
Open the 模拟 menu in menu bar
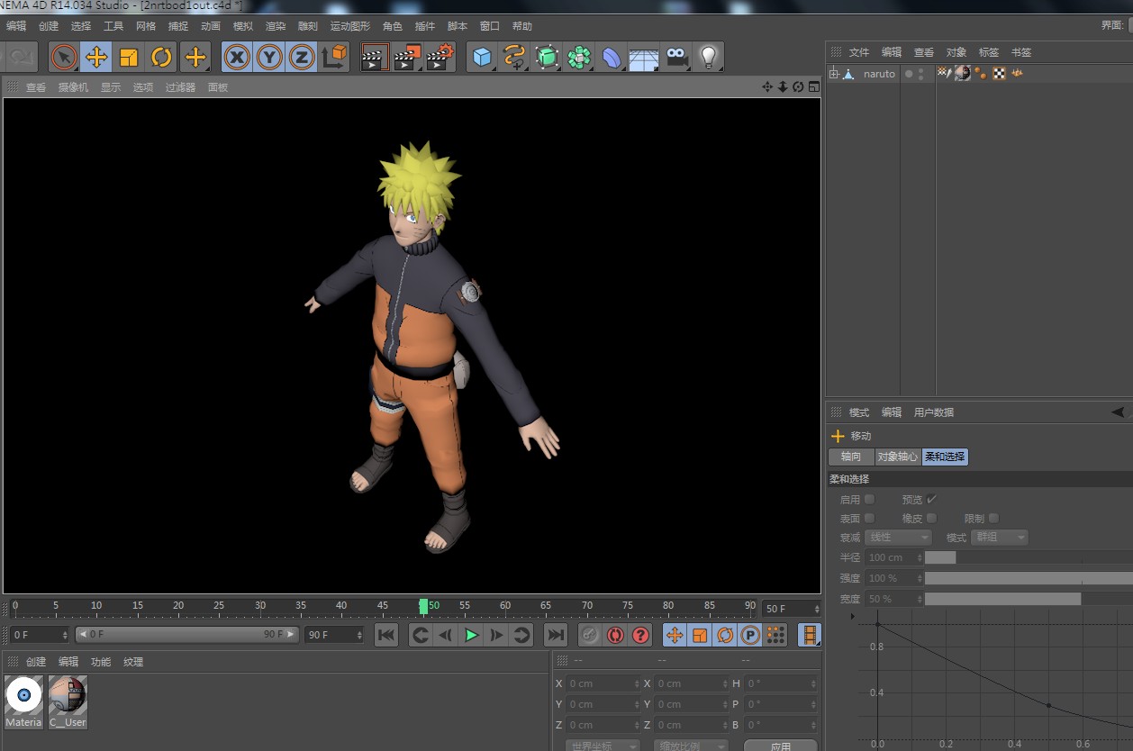pos(243,26)
